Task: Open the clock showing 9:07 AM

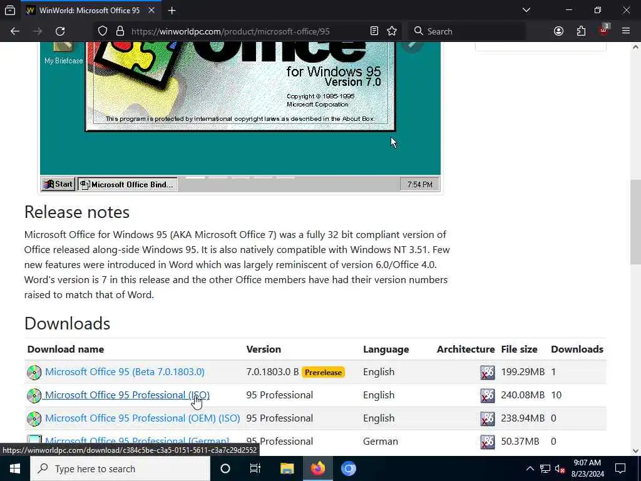Action: [x=587, y=468]
